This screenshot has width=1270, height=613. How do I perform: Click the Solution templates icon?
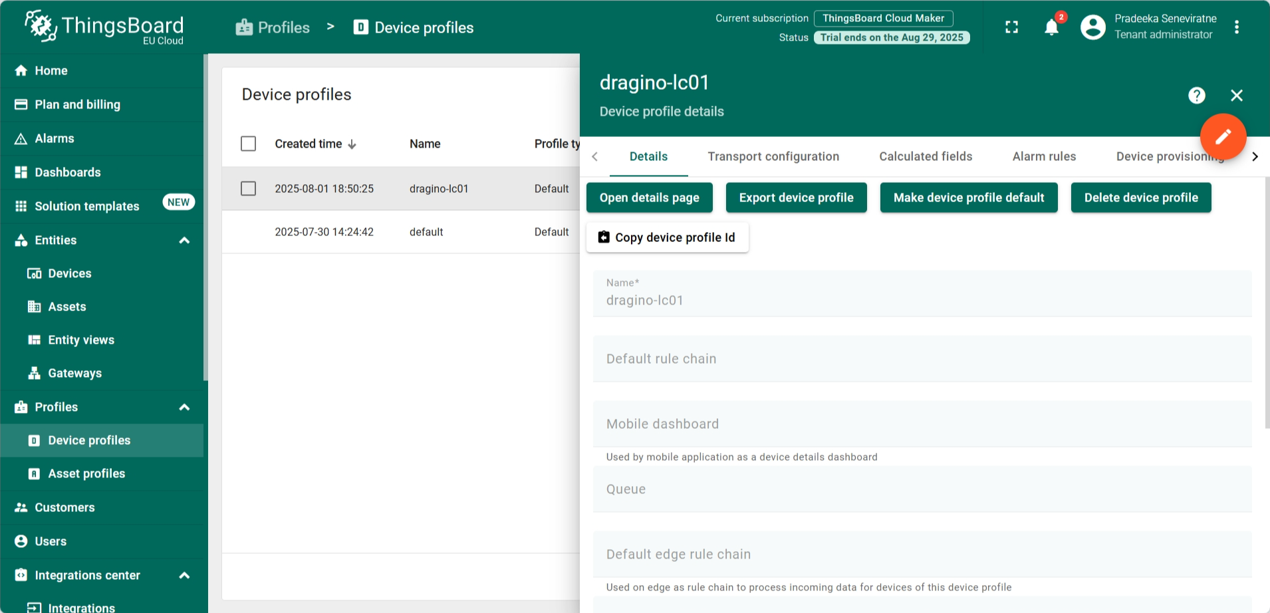(21, 206)
